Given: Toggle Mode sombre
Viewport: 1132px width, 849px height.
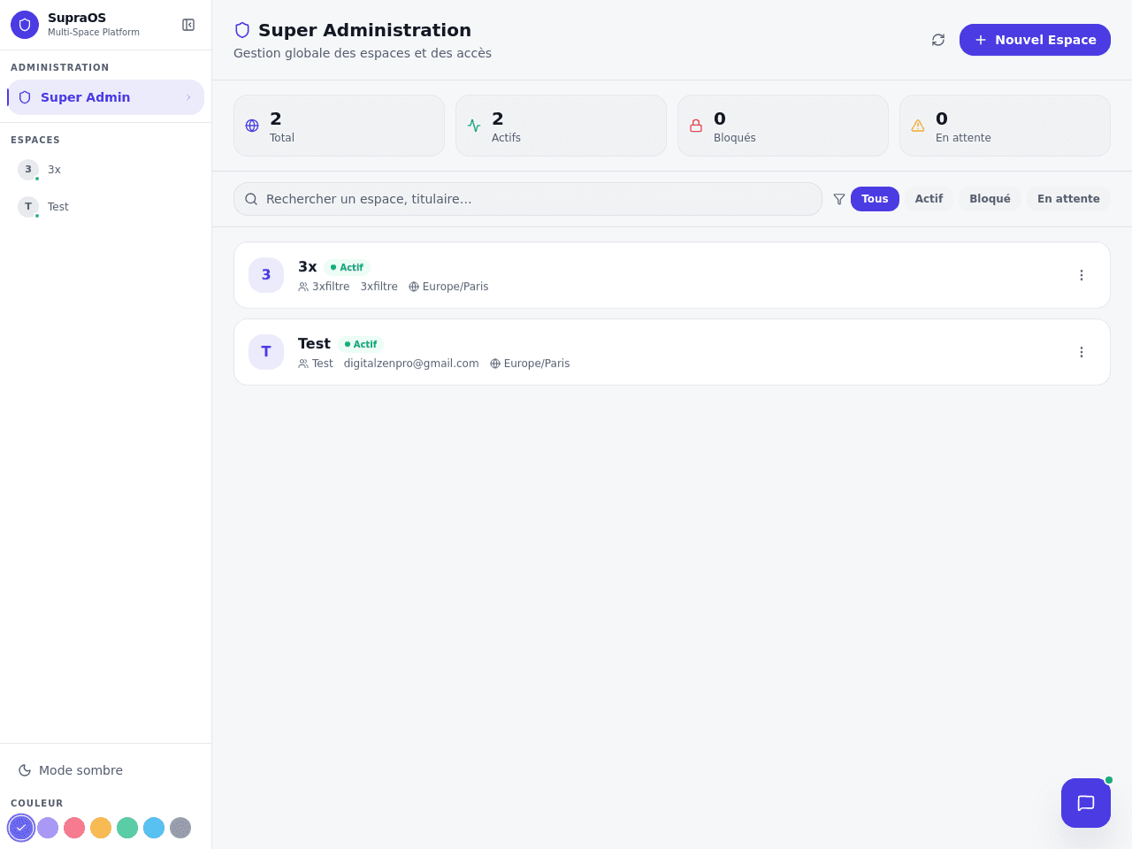Looking at the screenshot, I should (x=105, y=770).
